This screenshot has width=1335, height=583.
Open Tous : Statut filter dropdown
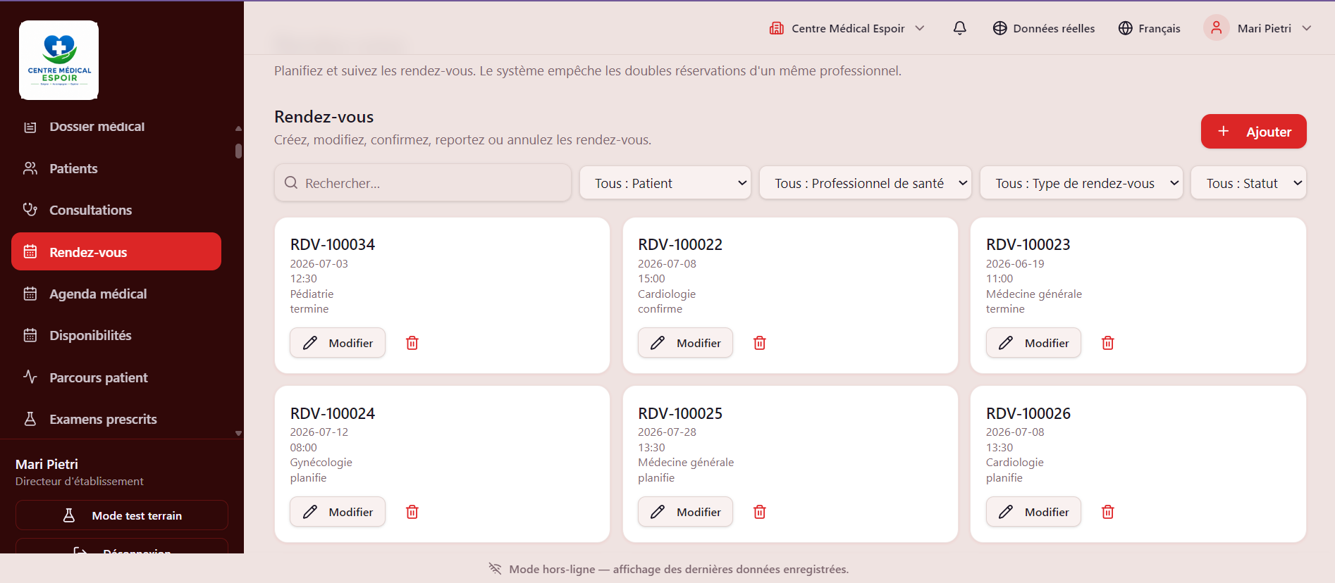pos(1248,183)
